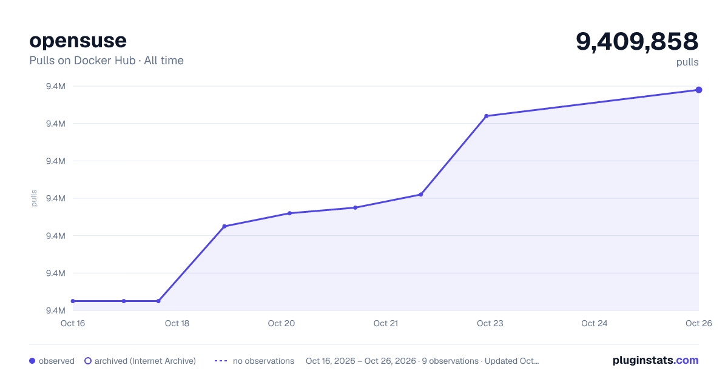Click the data point near Oct 23
728x382 pixels.
(x=487, y=116)
